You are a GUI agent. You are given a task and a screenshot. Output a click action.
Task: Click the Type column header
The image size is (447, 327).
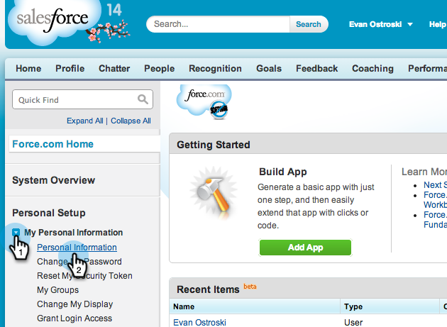tap(353, 306)
